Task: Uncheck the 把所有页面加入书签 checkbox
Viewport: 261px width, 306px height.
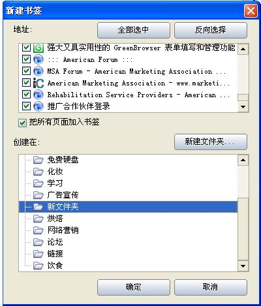Action: pos(22,123)
